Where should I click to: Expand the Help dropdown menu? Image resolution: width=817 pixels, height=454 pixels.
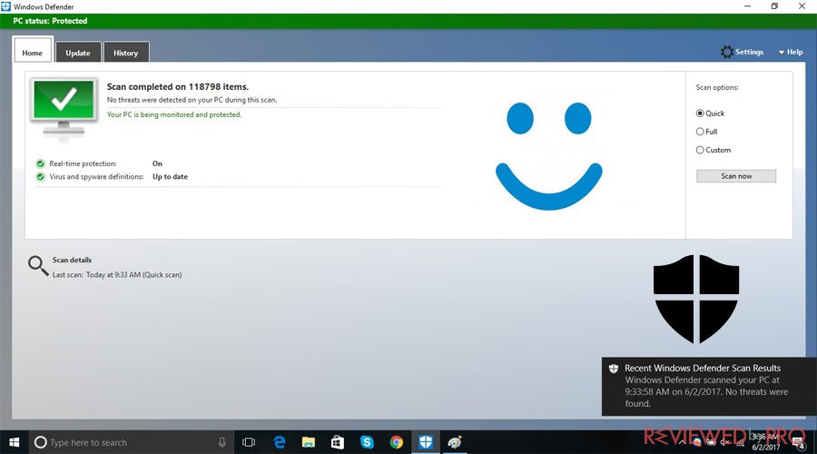[x=791, y=52]
